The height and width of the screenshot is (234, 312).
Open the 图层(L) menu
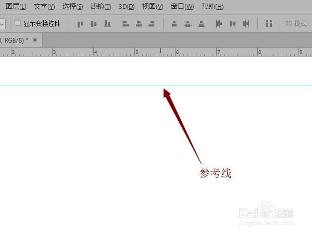[x=16, y=7]
